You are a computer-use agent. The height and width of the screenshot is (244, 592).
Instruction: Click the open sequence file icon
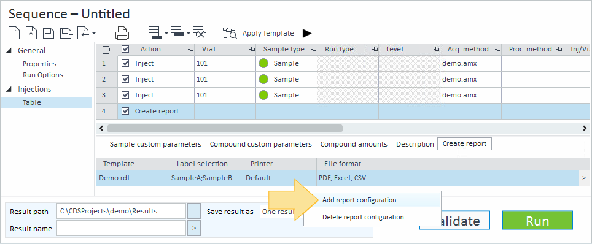pos(31,33)
